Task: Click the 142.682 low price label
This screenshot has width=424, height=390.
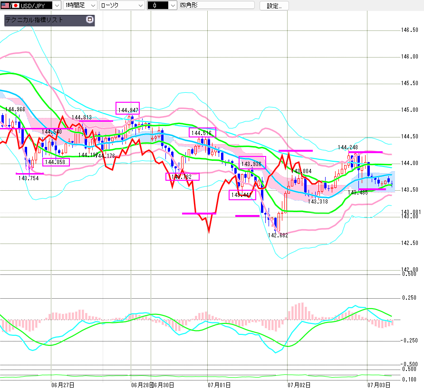Action: [x=278, y=235]
